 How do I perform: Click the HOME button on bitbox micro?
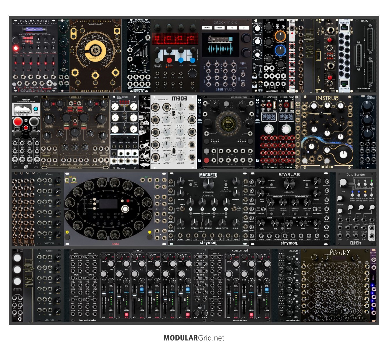pos(207,28)
